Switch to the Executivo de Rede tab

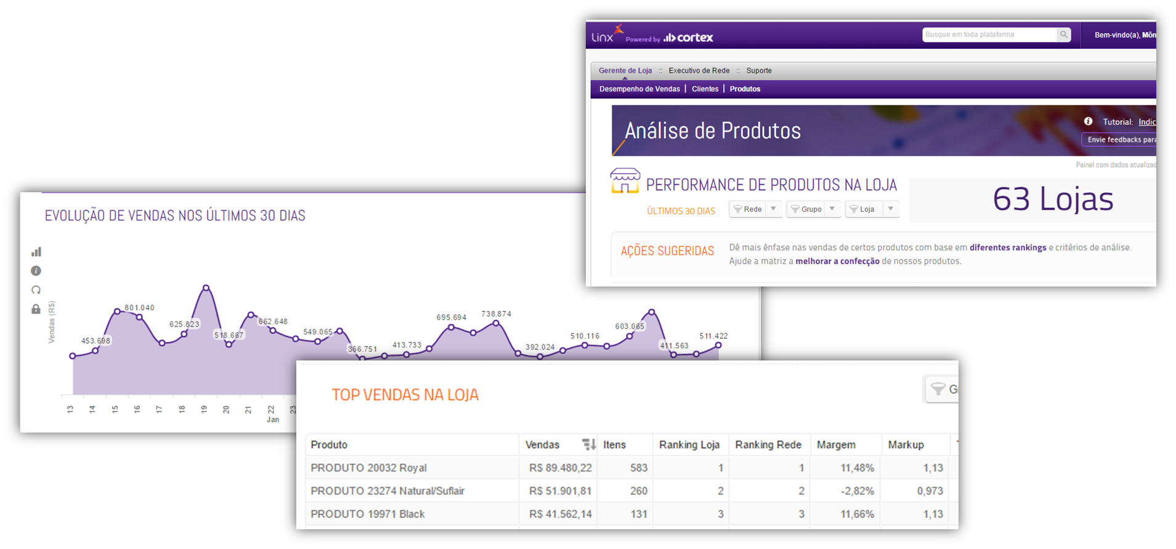(699, 71)
